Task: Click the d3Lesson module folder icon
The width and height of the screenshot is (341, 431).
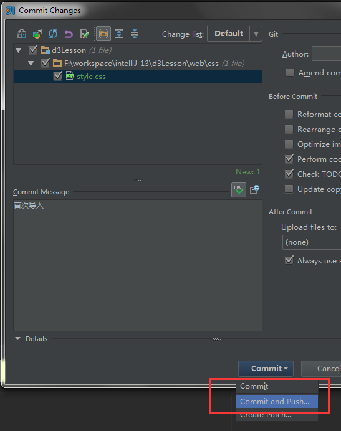Action: (45, 50)
